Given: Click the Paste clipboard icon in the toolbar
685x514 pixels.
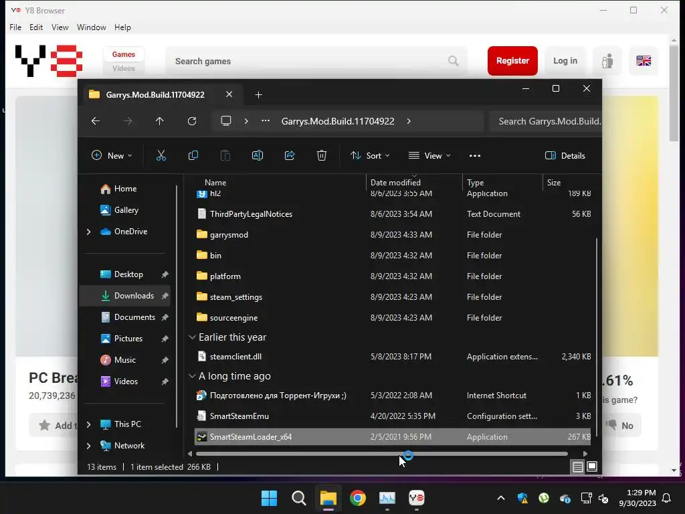Looking at the screenshot, I should click(x=225, y=155).
